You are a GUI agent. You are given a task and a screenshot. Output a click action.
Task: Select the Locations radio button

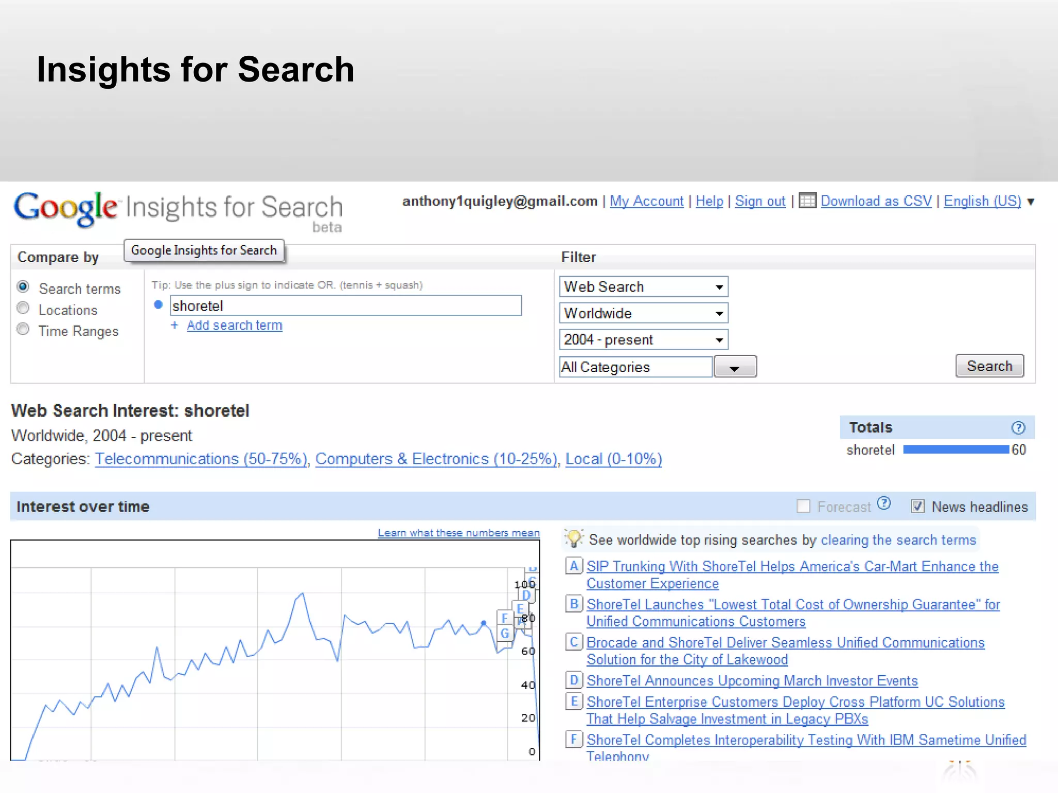coord(23,308)
